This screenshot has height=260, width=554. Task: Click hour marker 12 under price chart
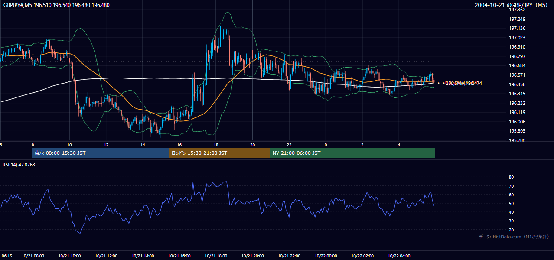coord(106,145)
